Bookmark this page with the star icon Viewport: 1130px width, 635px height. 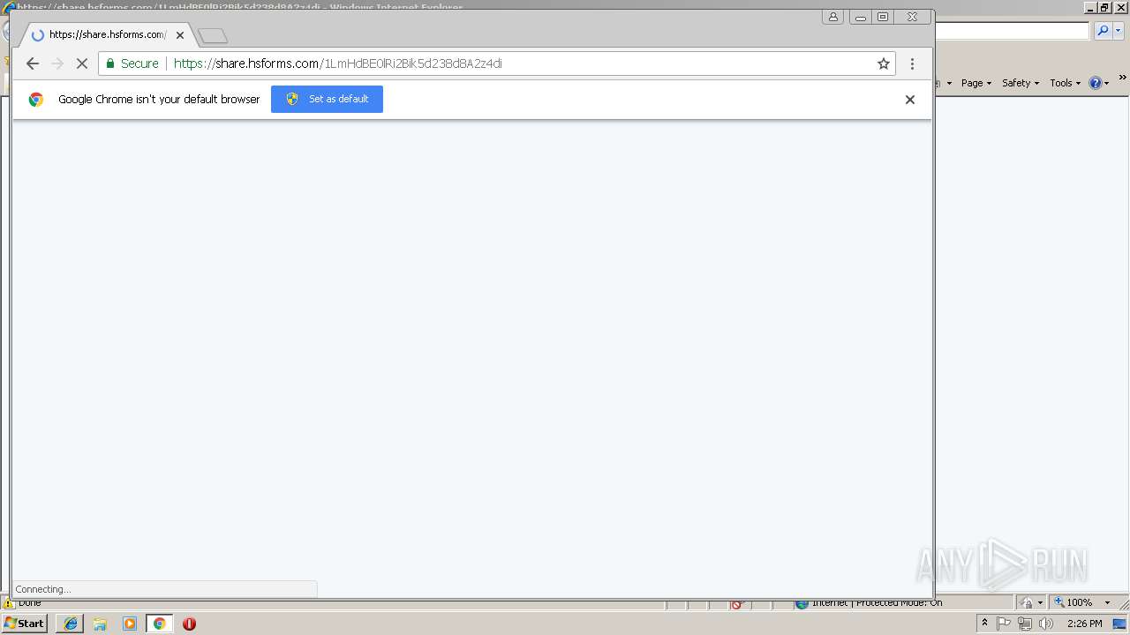tap(883, 63)
